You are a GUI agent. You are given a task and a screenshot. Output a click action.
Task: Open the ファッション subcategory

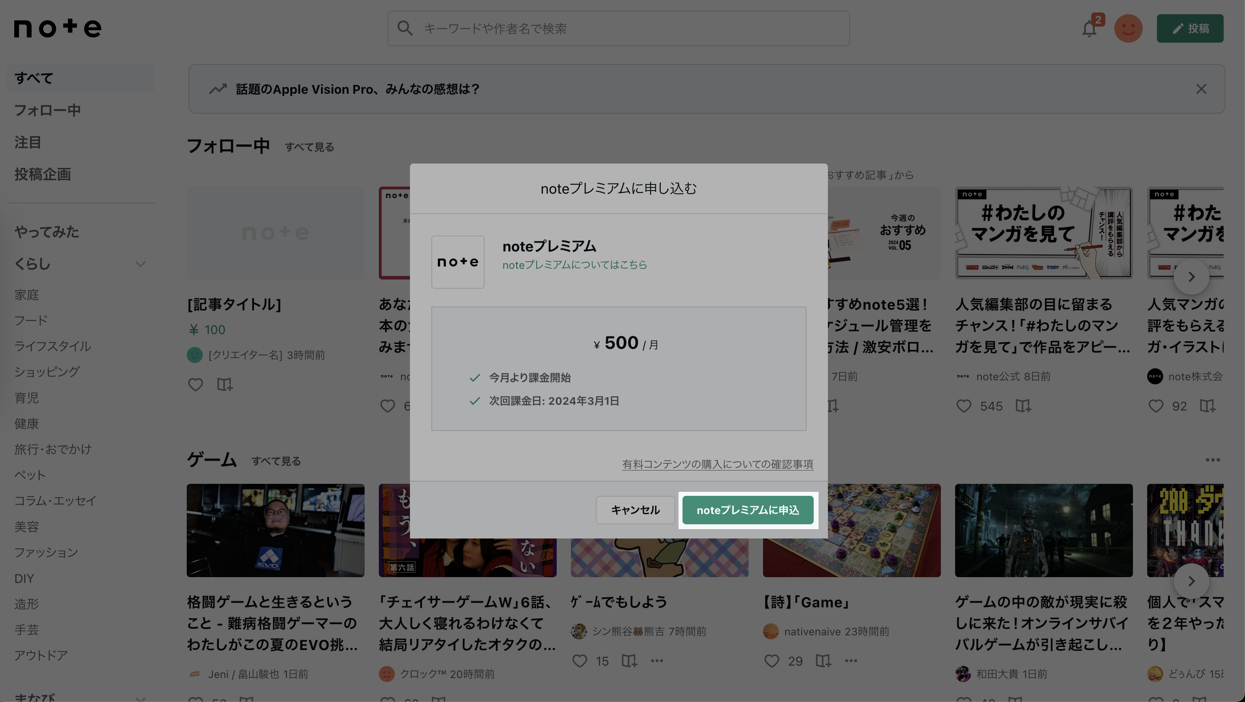coord(46,552)
